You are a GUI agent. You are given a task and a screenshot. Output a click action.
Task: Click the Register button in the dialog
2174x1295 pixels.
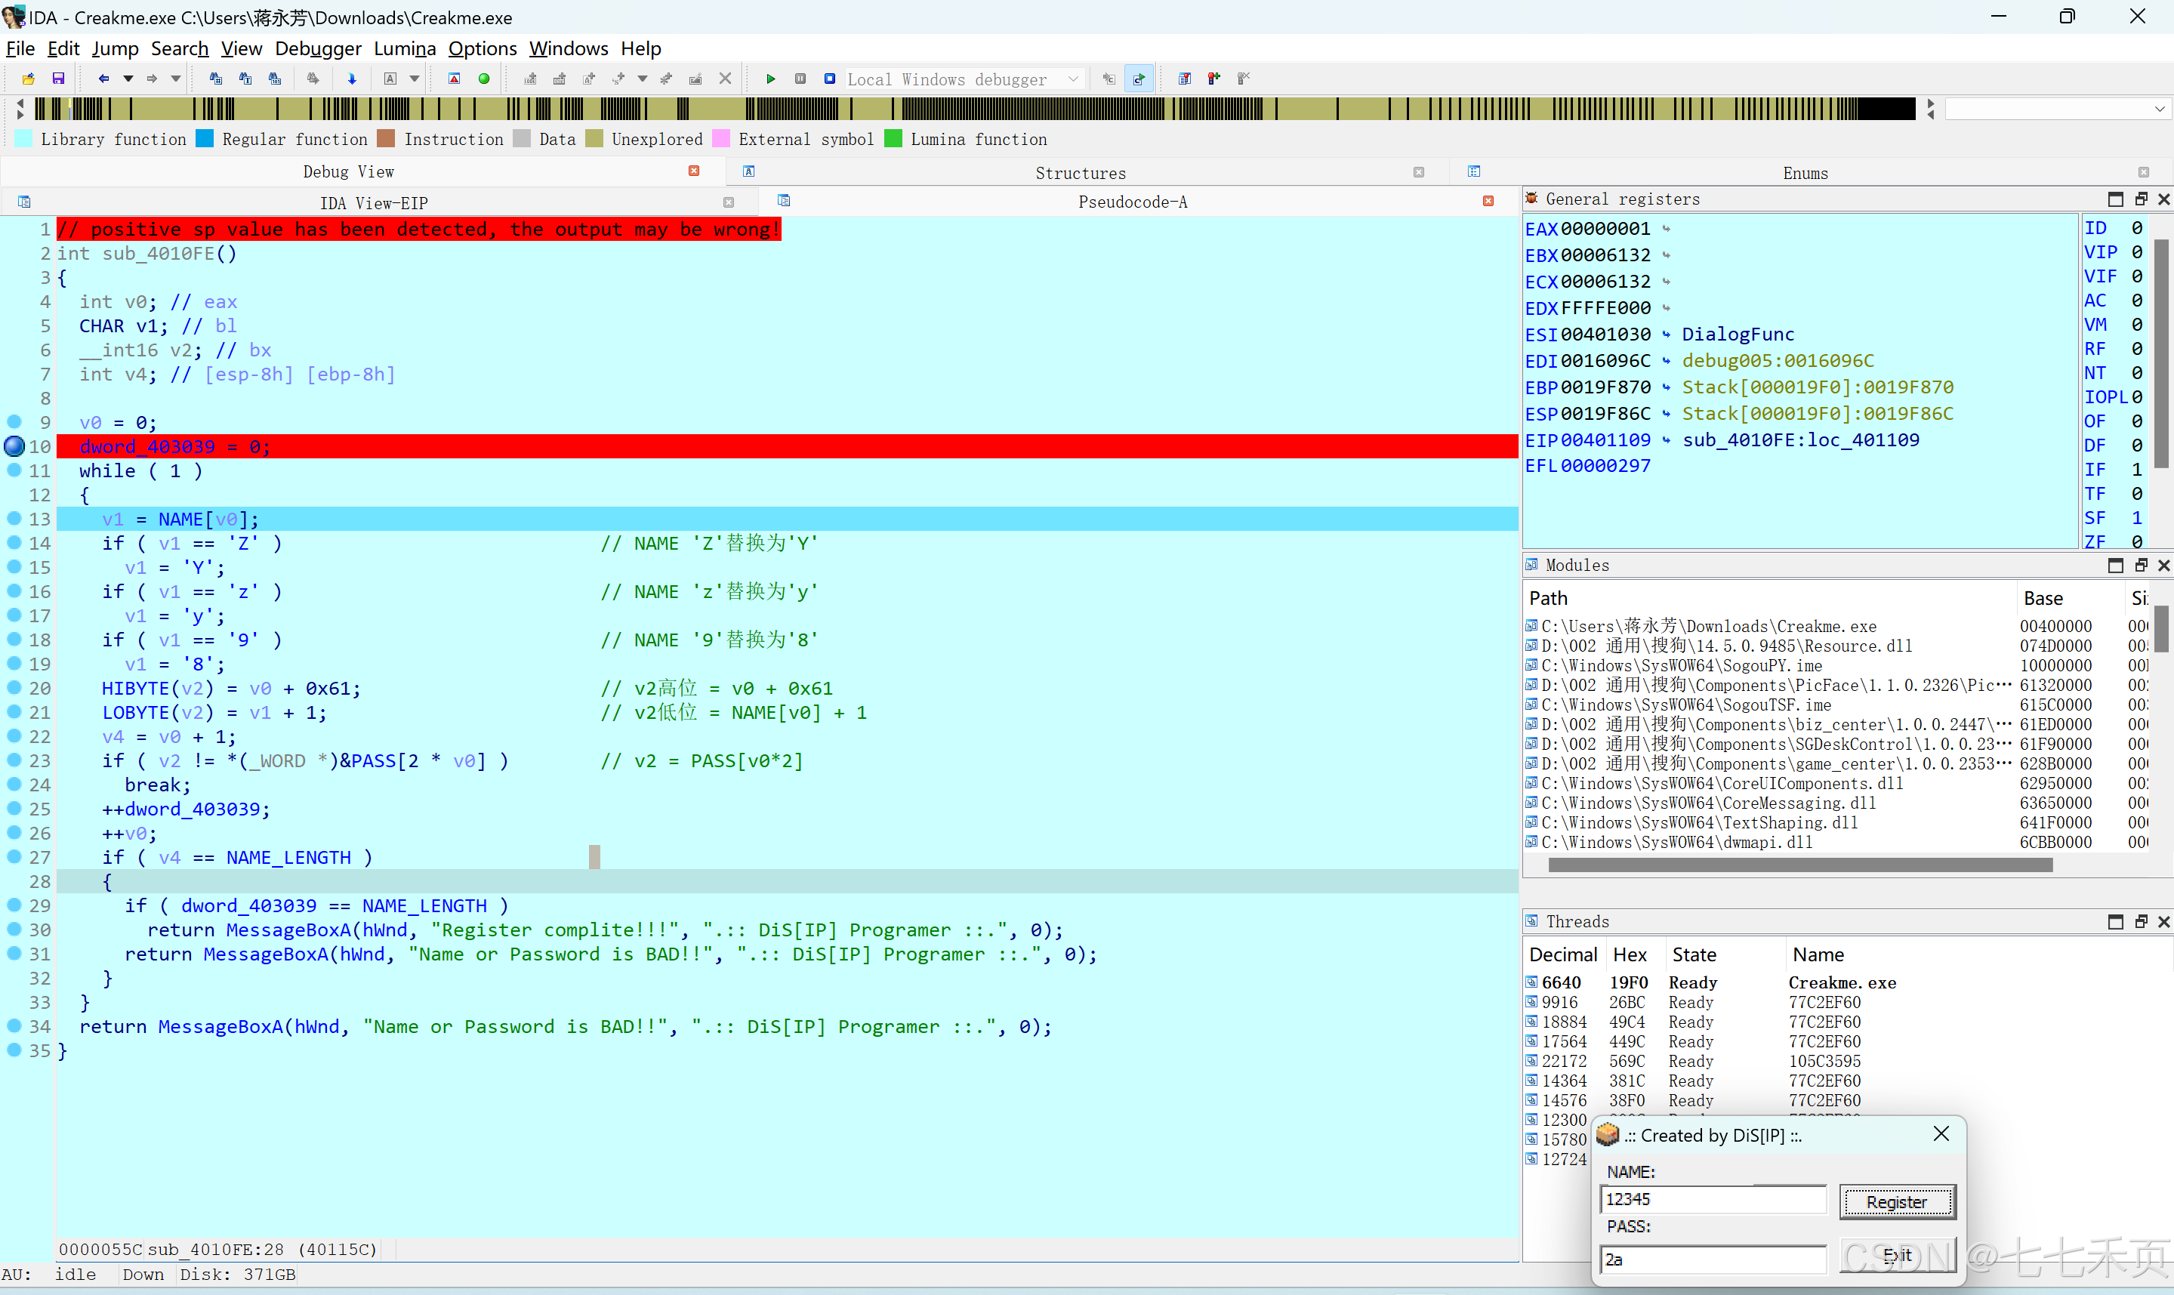pos(1897,1201)
